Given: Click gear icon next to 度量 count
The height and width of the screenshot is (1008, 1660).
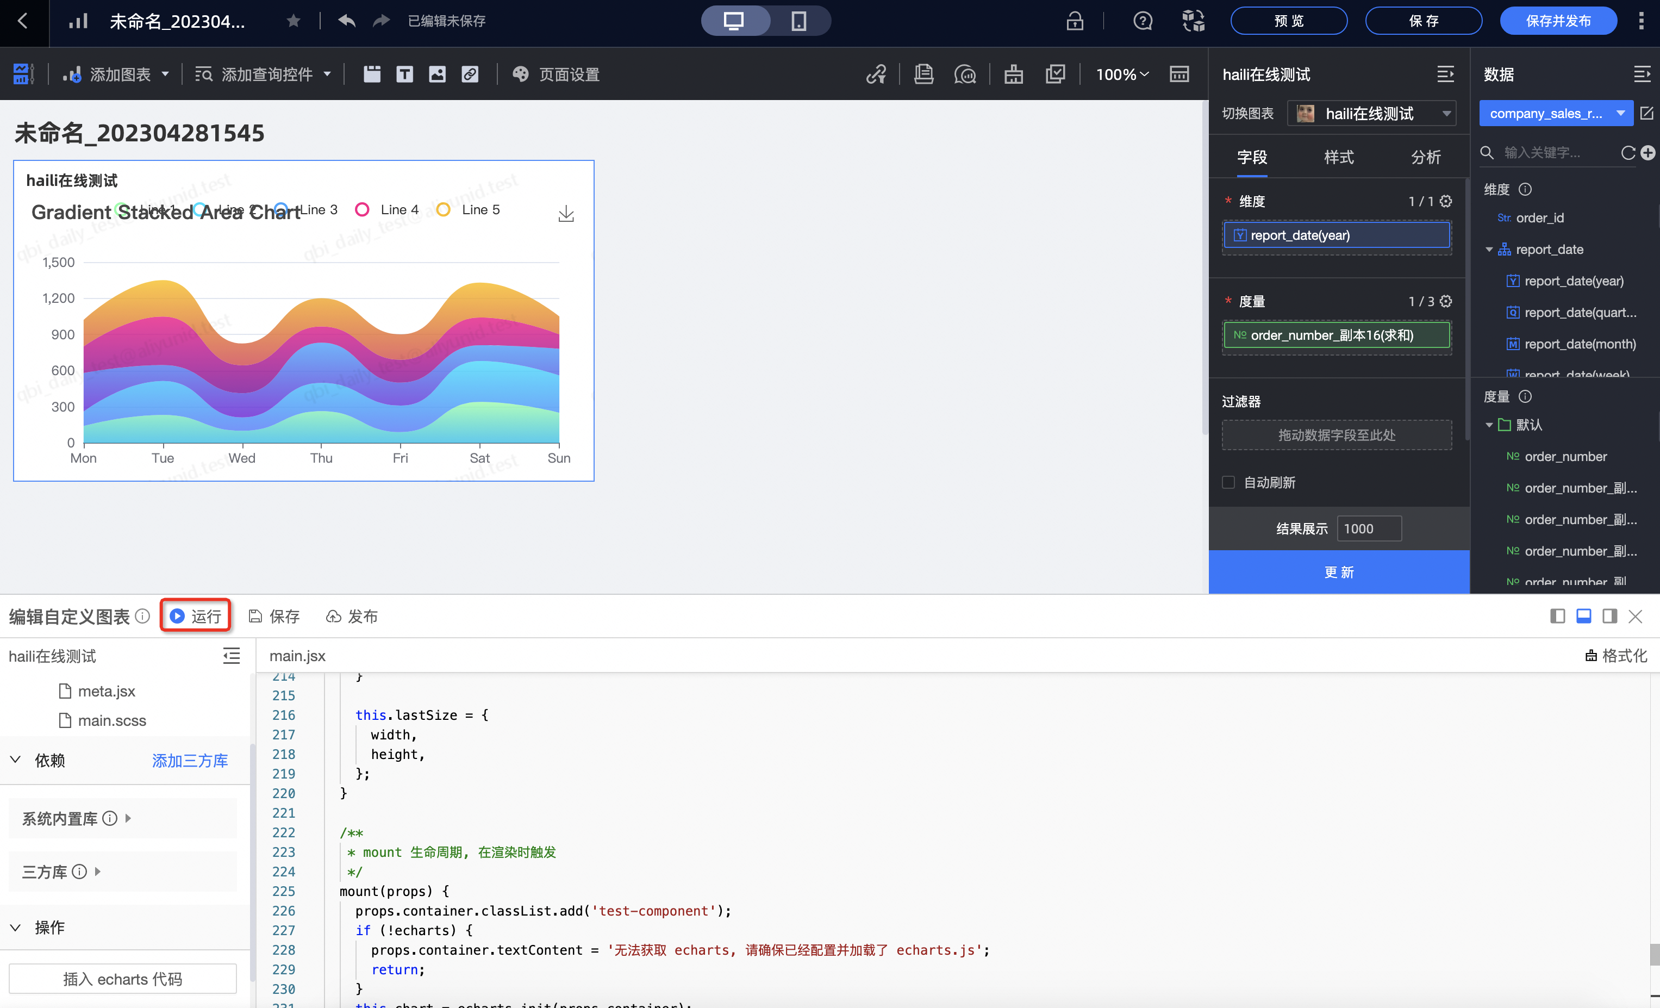Looking at the screenshot, I should (1446, 301).
